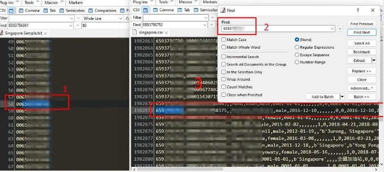Open right window Filter box dropdown
The image size is (384, 172).
click(x=206, y=17)
